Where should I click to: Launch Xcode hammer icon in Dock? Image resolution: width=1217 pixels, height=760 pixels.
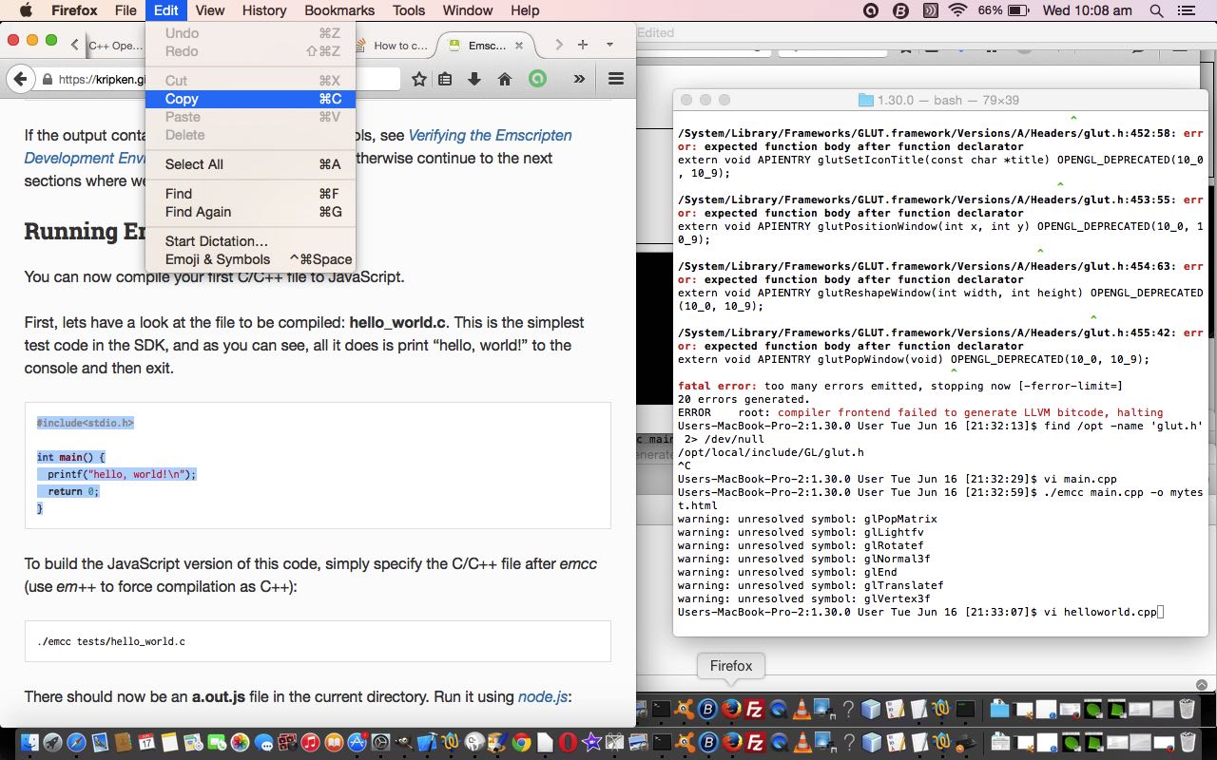tap(427, 742)
